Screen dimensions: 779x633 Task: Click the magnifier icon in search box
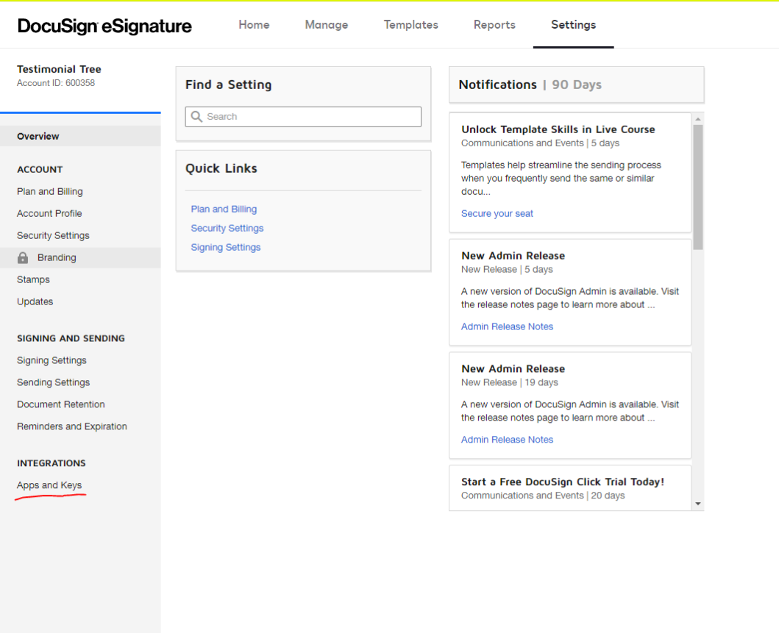click(196, 116)
